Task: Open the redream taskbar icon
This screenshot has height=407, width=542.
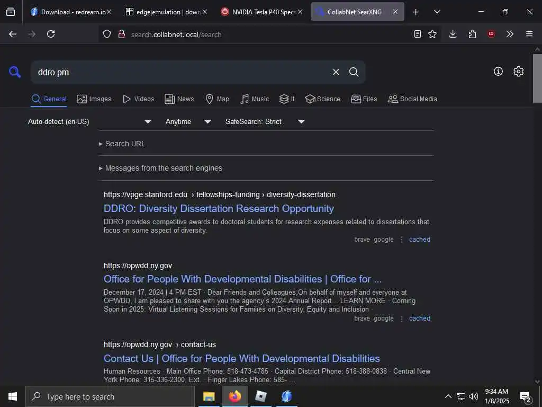Action: pos(286,396)
